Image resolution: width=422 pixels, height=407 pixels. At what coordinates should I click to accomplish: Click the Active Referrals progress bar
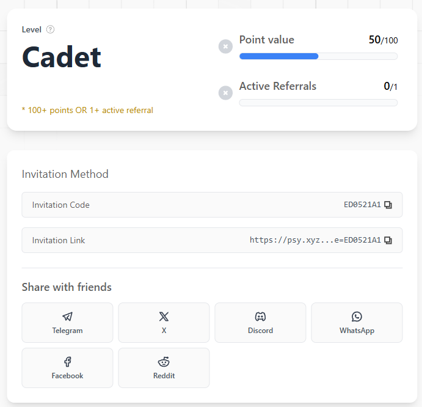[318, 103]
